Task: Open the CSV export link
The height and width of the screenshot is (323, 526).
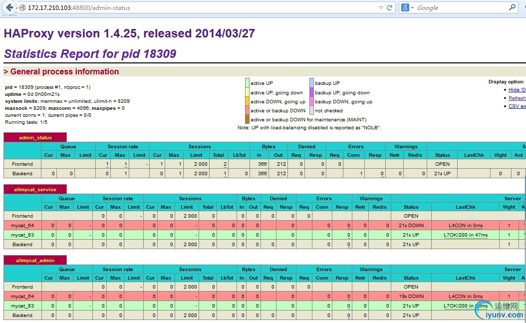Action: coord(517,106)
